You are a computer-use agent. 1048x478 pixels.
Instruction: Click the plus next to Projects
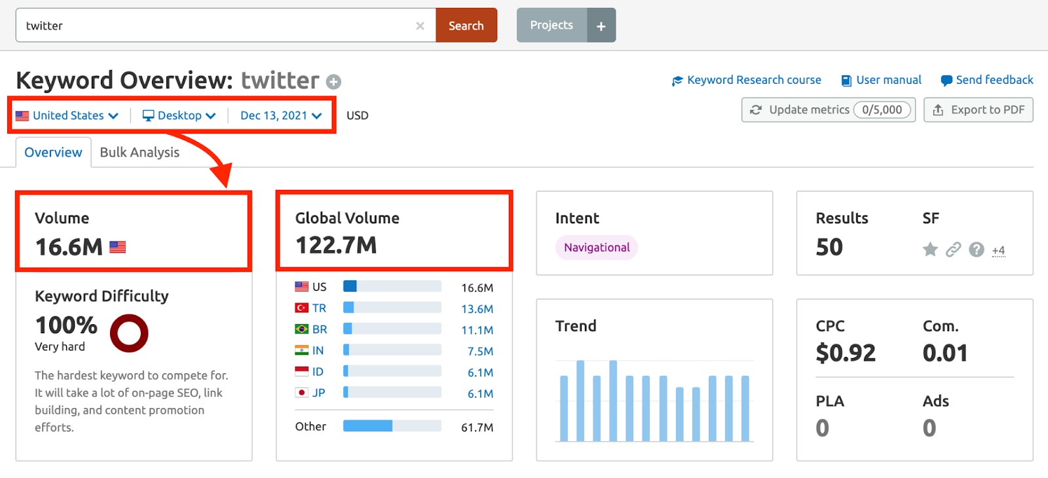tap(601, 26)
